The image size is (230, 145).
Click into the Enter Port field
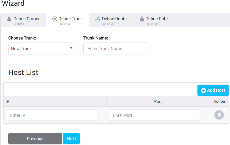pyautogui.click(x=154, y=115)
